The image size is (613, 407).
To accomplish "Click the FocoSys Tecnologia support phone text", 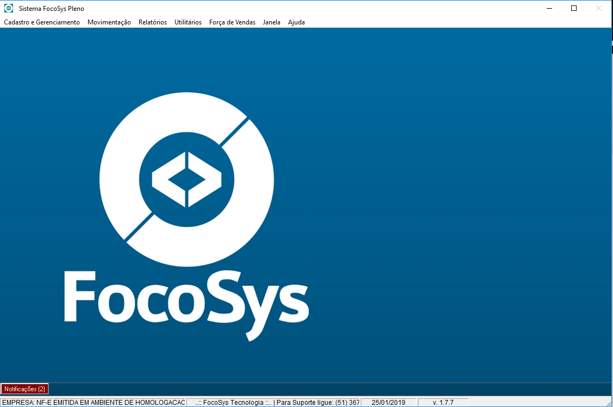I will coord(277,402).
